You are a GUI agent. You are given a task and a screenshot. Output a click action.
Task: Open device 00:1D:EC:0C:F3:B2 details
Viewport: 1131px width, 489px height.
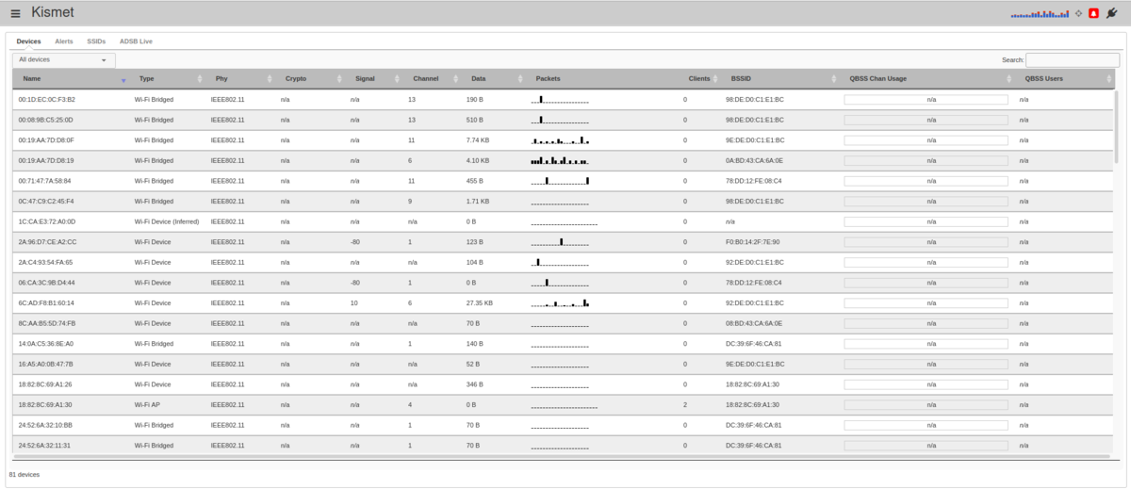[46, 99]
